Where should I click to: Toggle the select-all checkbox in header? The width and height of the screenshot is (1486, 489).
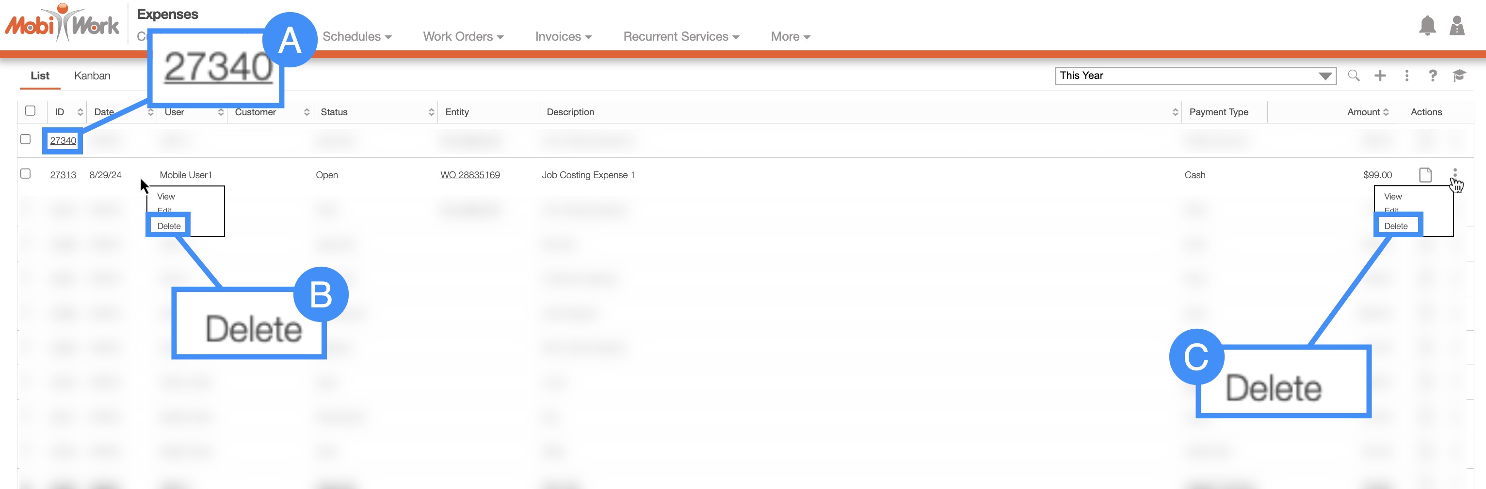tap(31, 110)
